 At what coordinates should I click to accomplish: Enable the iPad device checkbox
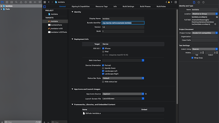click(103, 51)
